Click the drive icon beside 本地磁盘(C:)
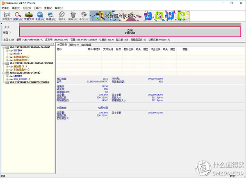 pos(11,57)
